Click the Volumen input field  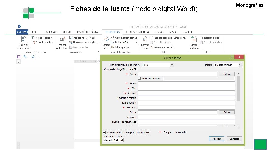(186, 117)
